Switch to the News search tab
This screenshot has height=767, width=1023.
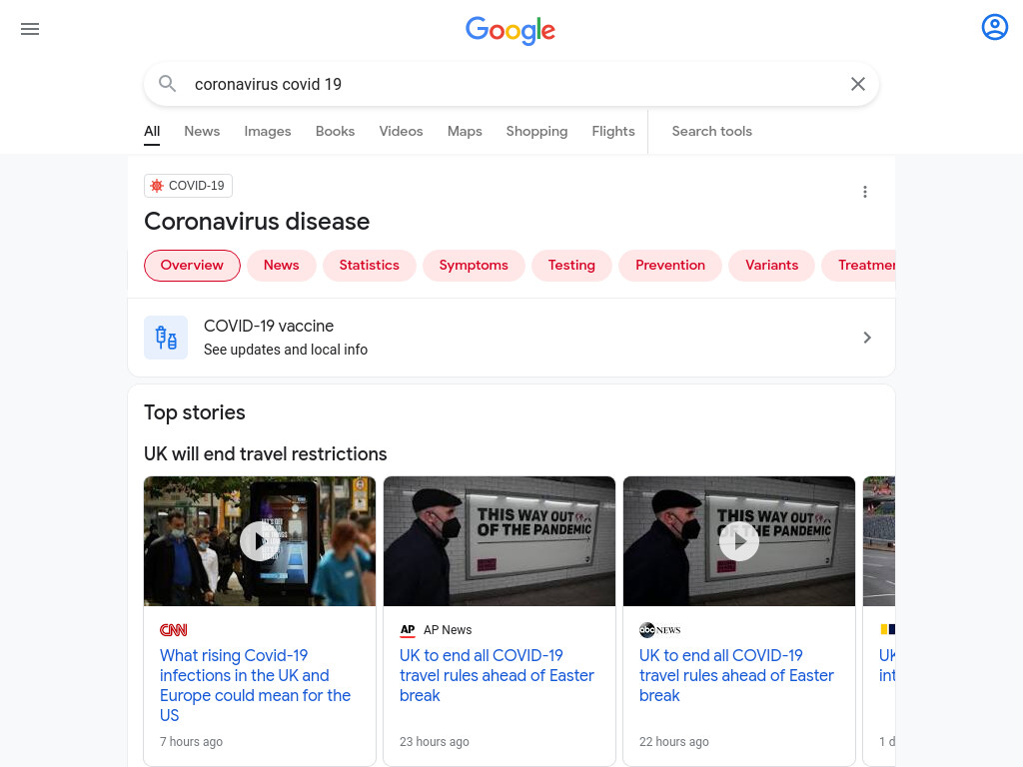(x=202, y=131)
